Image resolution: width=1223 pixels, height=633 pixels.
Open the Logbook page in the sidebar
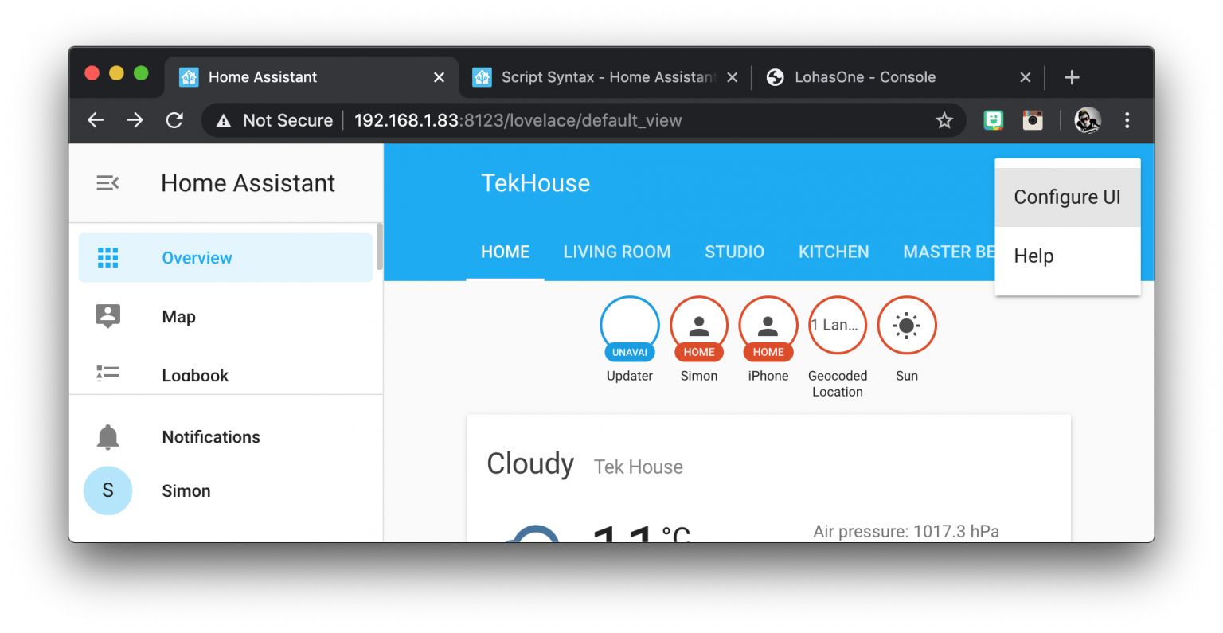[195, 375]
